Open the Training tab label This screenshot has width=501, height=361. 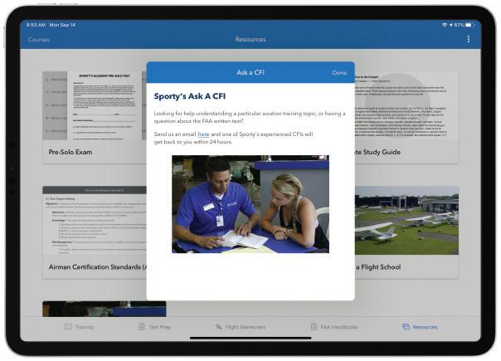[x=85, y=327]
